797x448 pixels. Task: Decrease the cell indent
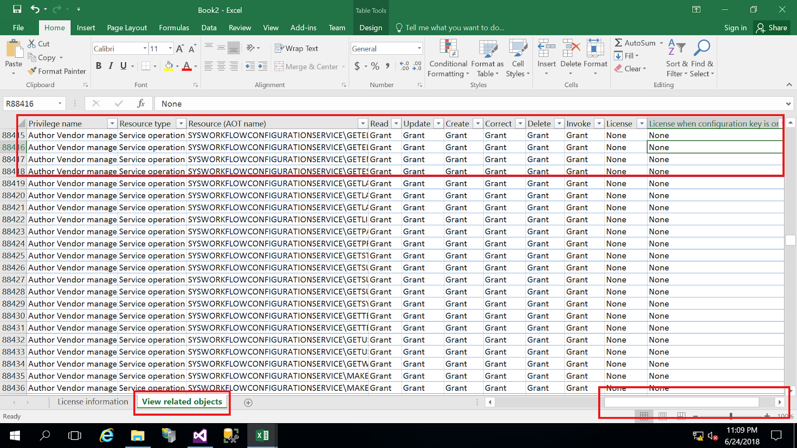click(250, 66)
